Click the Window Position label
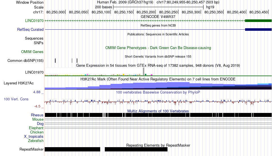Image resolution: width=272 pixels, height=156 pixels. pyautogui.click(x=30, y=2)
